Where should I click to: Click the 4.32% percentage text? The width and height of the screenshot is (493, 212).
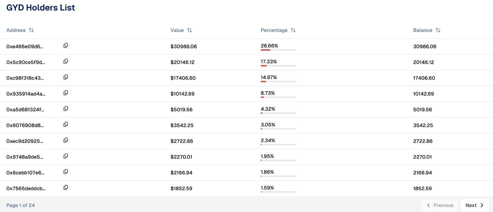[268, 109]
